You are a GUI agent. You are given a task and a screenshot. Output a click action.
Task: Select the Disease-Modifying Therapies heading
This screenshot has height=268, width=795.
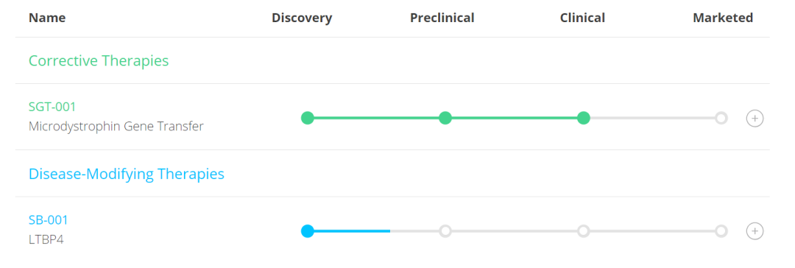(127, 174)
